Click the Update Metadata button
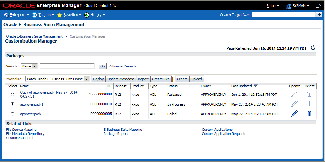Screen dimensions: 325x162 pyautogui.click(x=121, y=79)
